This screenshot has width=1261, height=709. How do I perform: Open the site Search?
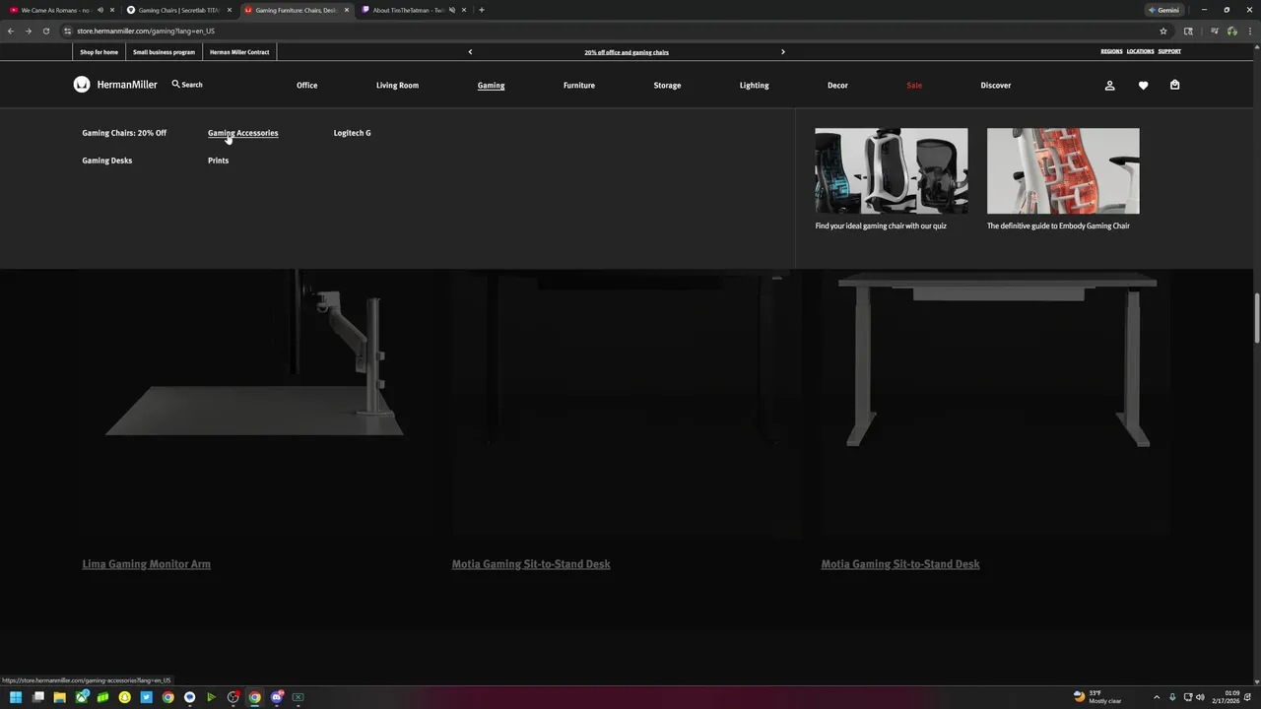tap(187, 85)
